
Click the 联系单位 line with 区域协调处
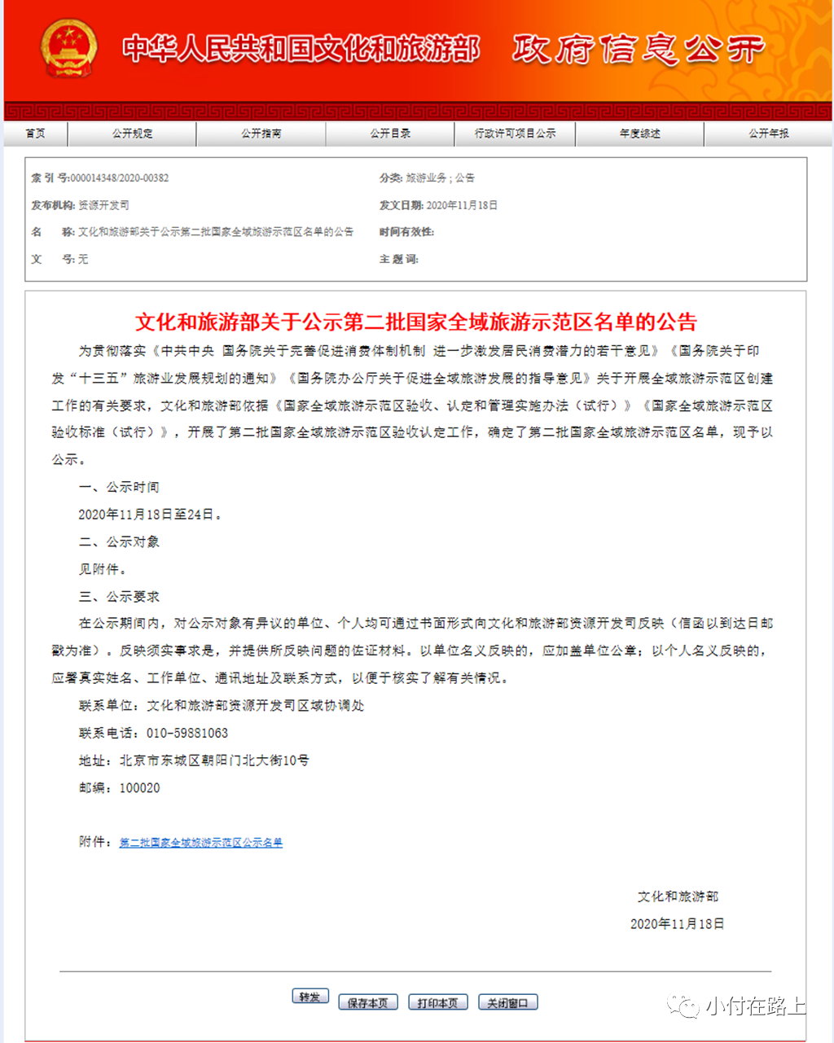click(222, 706)
